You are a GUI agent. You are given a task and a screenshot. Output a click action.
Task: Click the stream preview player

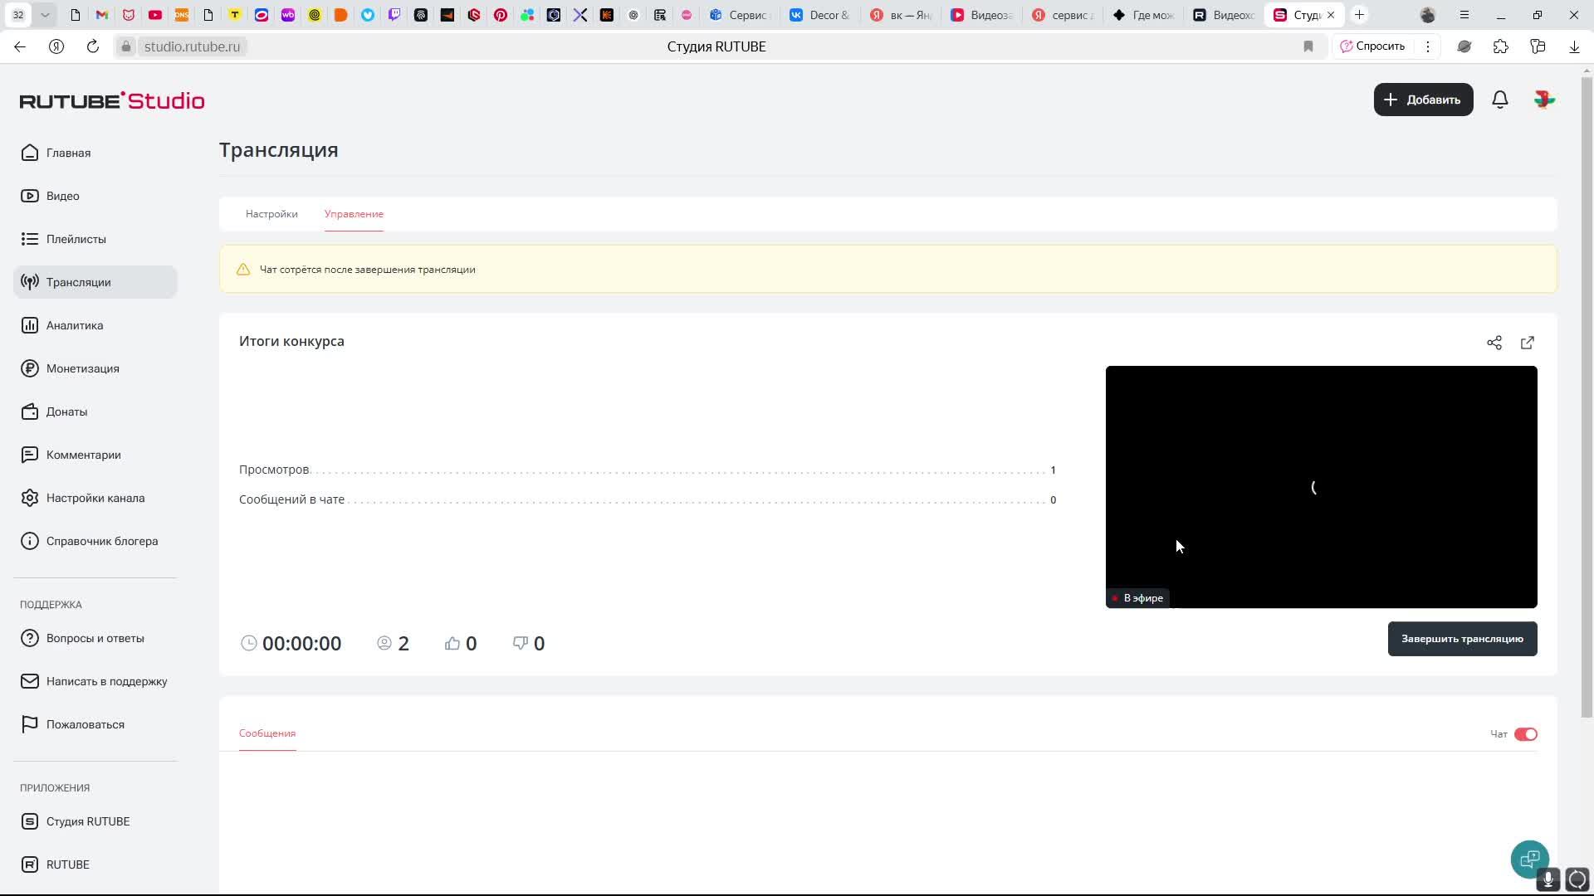click(x=1321, y=487)
